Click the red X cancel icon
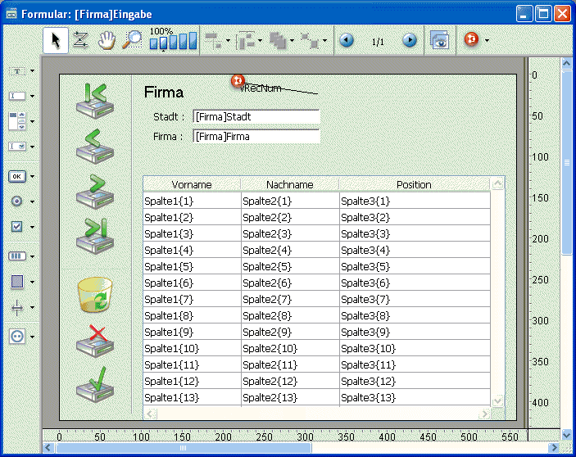Screen dimensions: 576x457 [94, 340]
